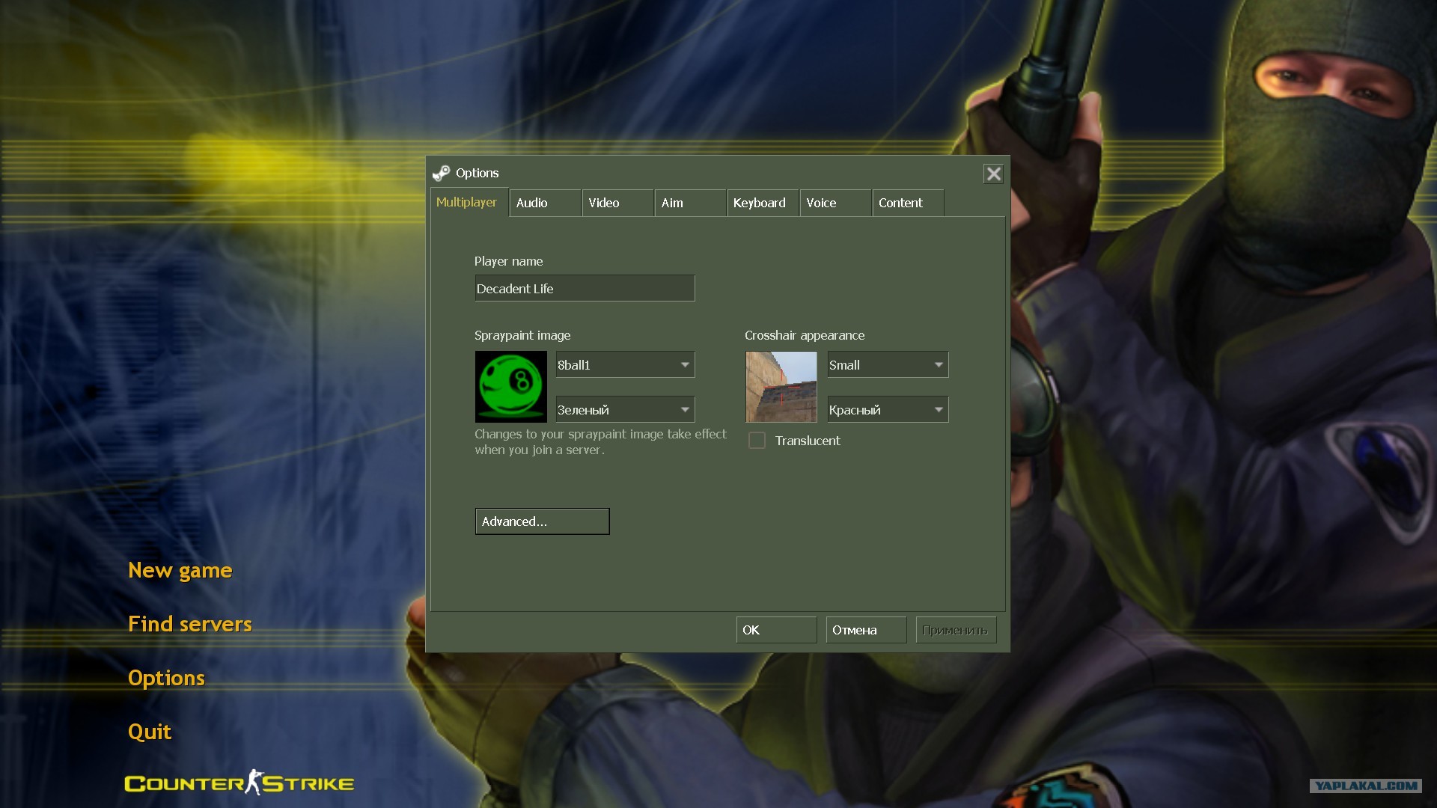Switch to the Multiplayer tab
The image size is (1437, 808).
point(469,202)
